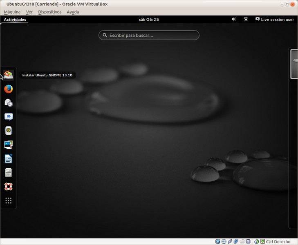298x245 pixels.
Task: Click the Escribir para buscar search field
Action: click(x=149, y=36)
